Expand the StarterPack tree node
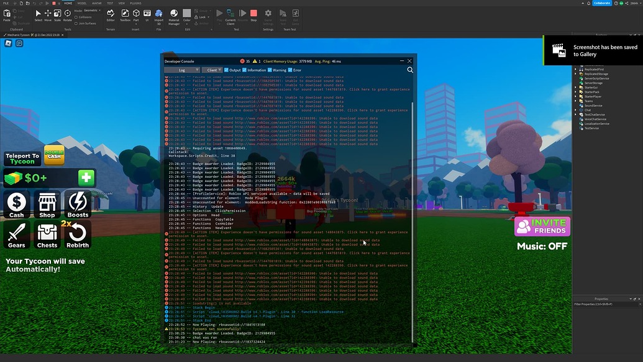This screenshot has height=362, width=643. 575,92
